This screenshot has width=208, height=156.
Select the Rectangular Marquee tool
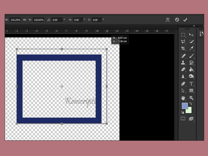[183, 34]
